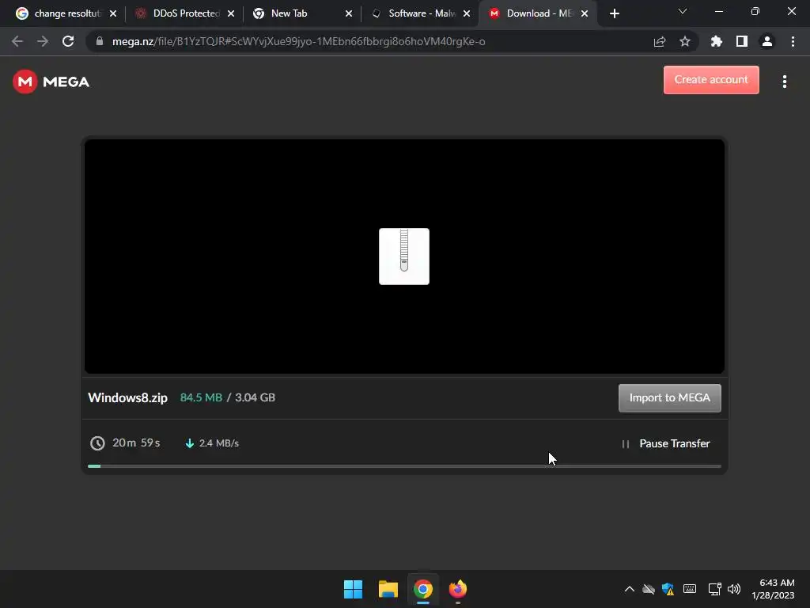Viewport: 810px width, 608px height.
Task: Close the Software - Malw tab
Action: coord(467,13)
